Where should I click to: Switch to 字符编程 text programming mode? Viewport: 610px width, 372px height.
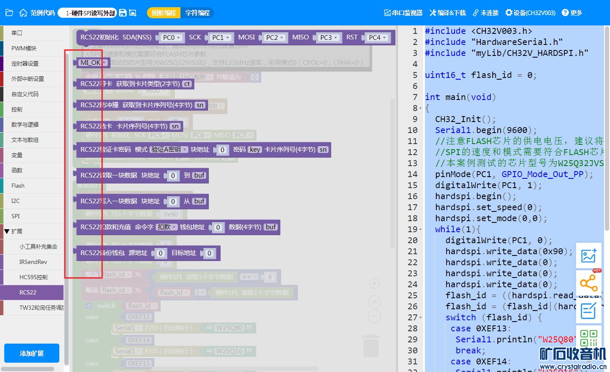(197, 13)
